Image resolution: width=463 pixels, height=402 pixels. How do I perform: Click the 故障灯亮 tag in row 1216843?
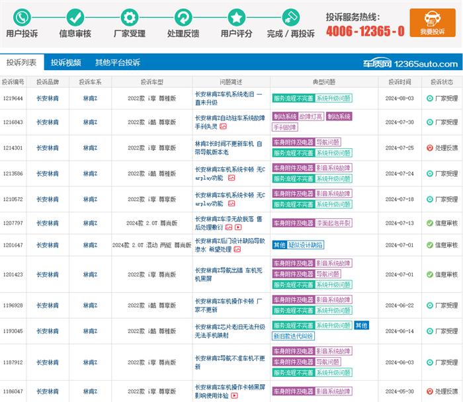[311, 116]
